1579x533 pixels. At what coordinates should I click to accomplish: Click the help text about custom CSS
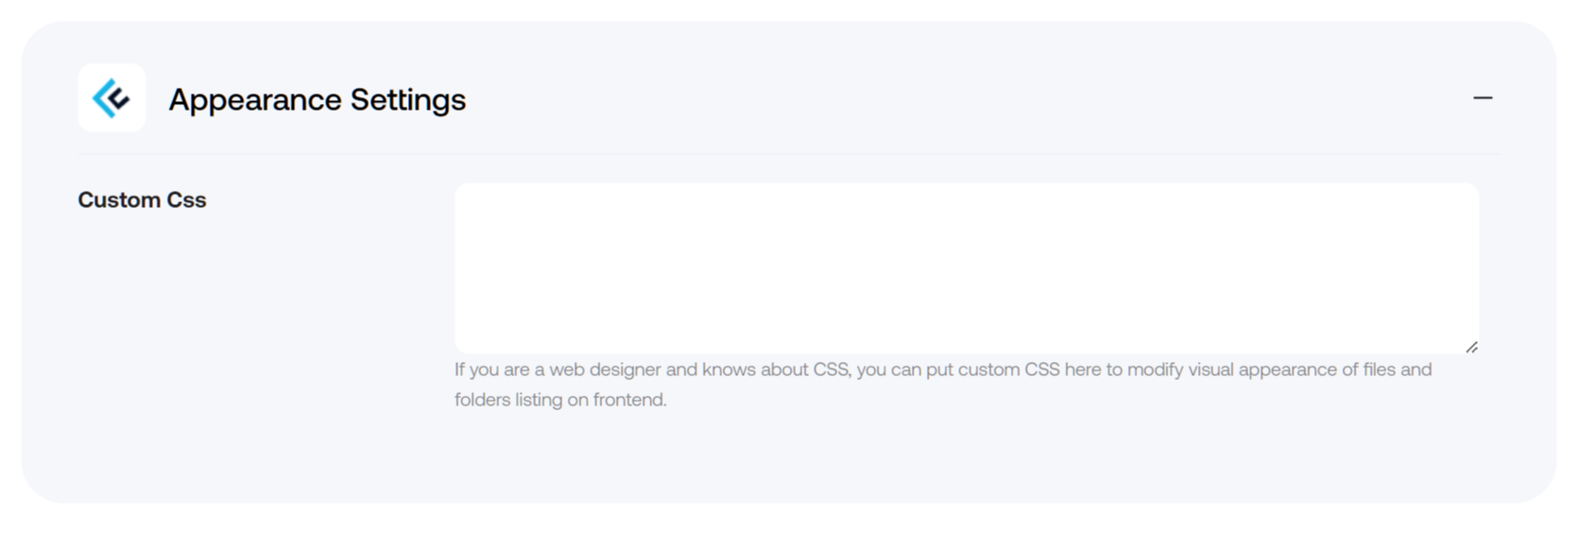click(943, 385)
